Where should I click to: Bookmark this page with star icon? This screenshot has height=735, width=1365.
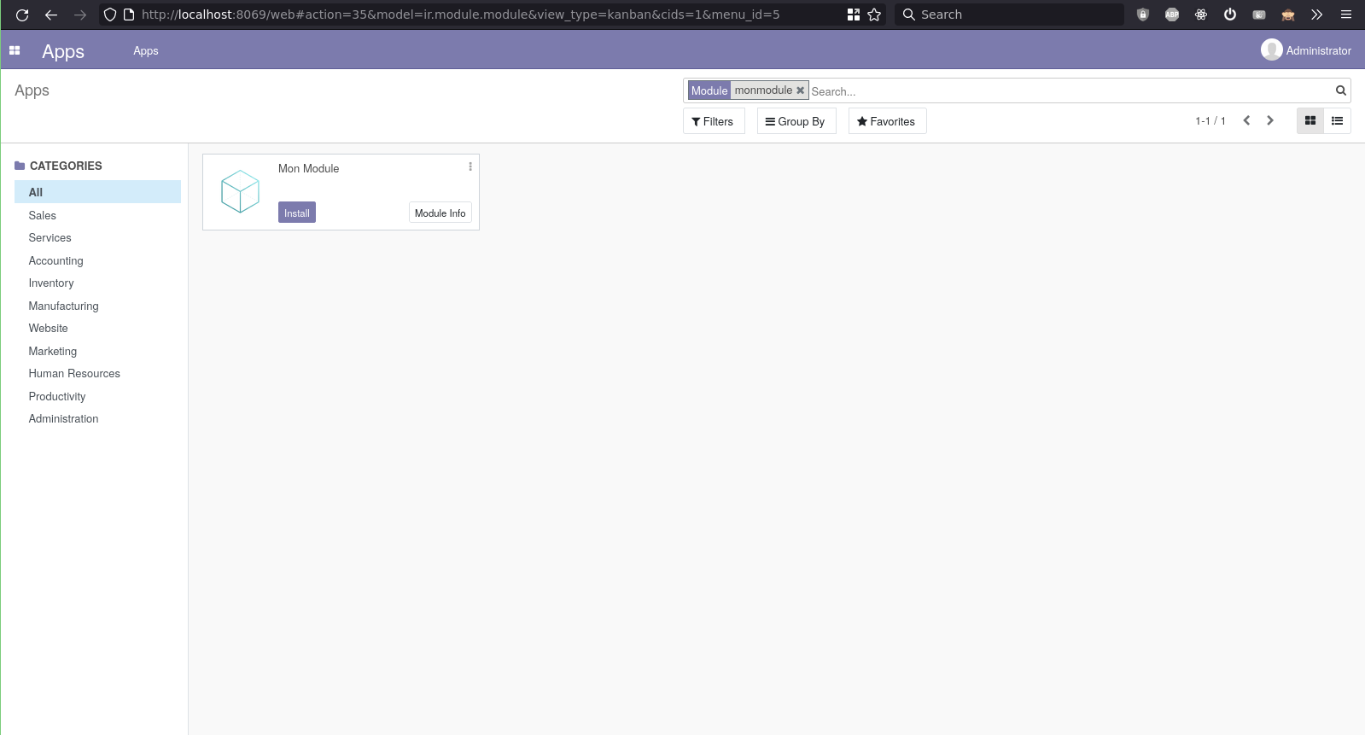coord(874,15)
